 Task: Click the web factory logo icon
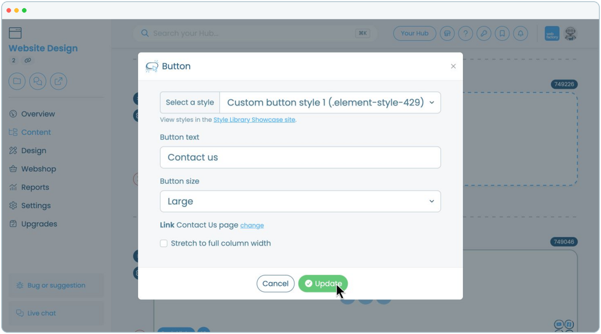(552, 33)
